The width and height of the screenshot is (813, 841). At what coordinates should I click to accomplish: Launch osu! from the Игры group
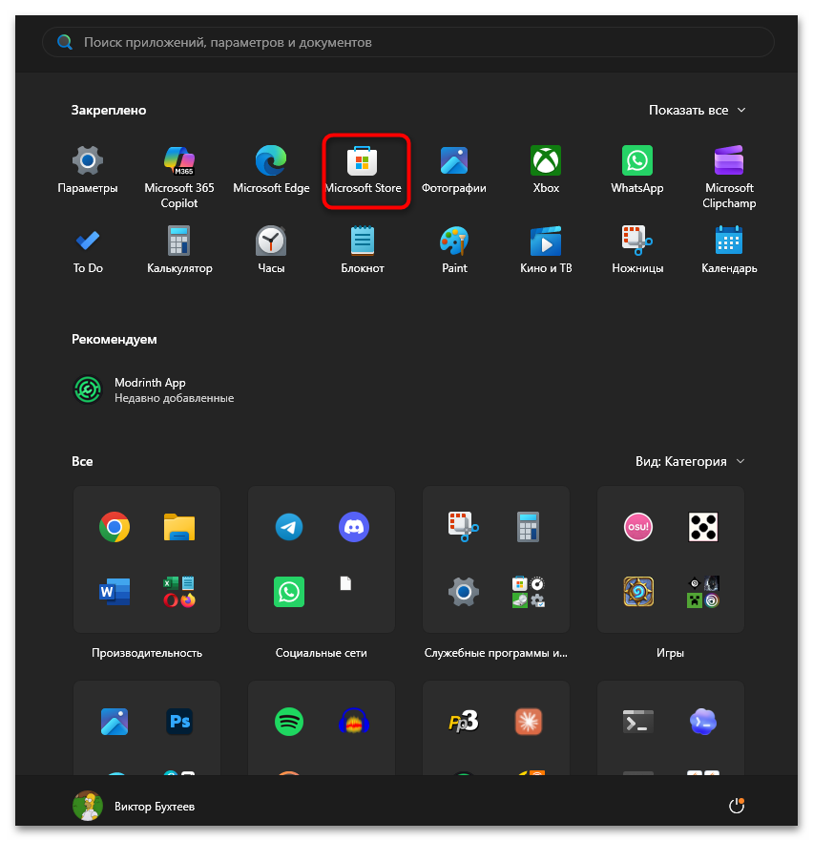click(x=638, y=527)
